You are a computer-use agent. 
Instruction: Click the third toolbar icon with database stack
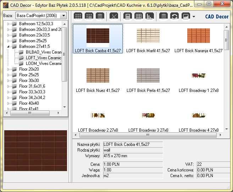click(100, 16)
